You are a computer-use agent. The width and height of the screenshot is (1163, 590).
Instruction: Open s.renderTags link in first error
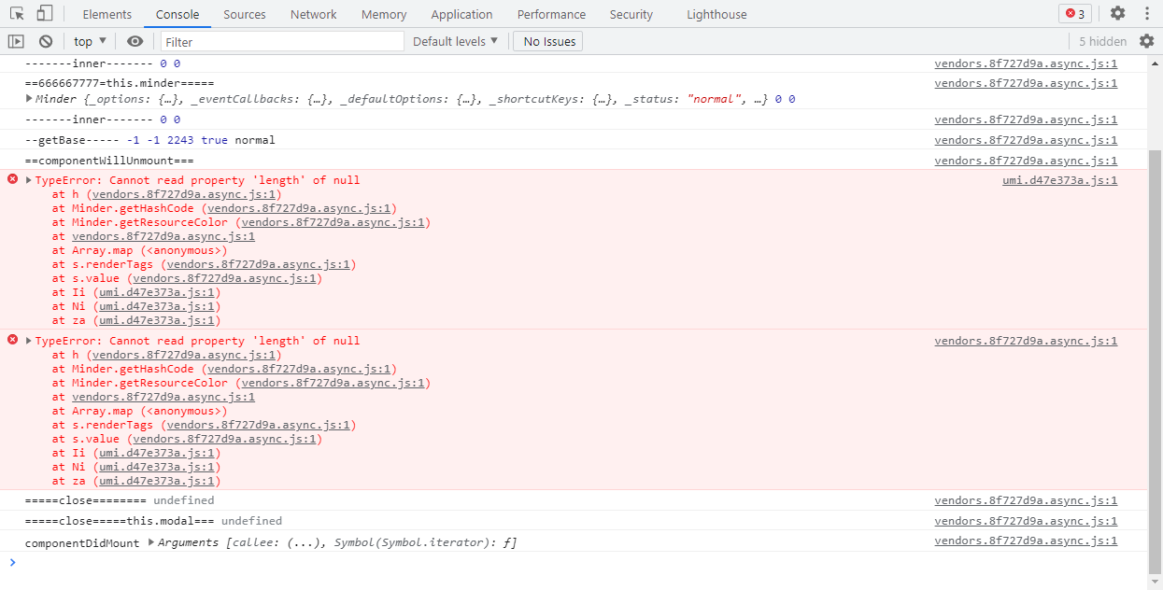coord(259,264)
